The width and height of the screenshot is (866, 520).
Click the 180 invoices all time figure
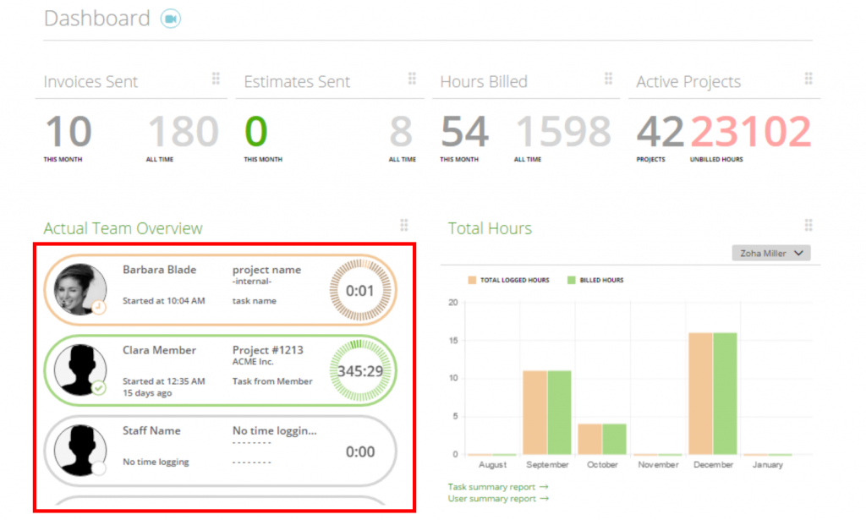pyautogui.click(x=183, y=131)
